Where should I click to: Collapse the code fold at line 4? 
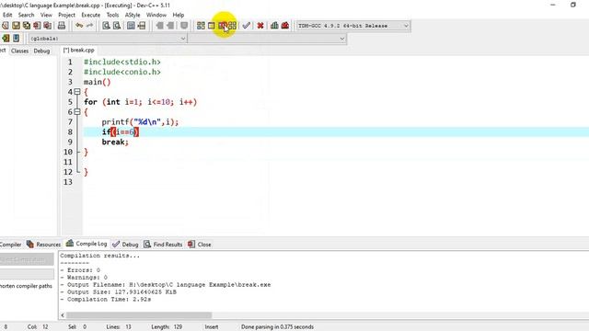click(77, 92)
